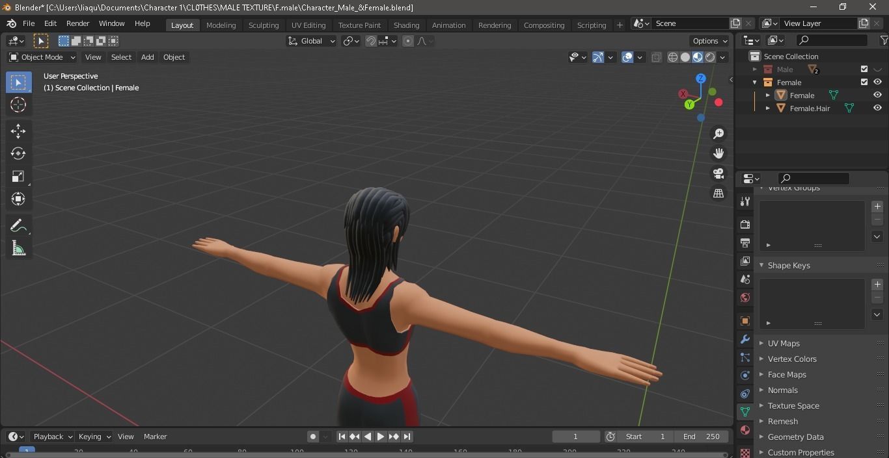Open the View Layer properties tab
This screenshot has height=458, width=889.
tap(745, 261)
